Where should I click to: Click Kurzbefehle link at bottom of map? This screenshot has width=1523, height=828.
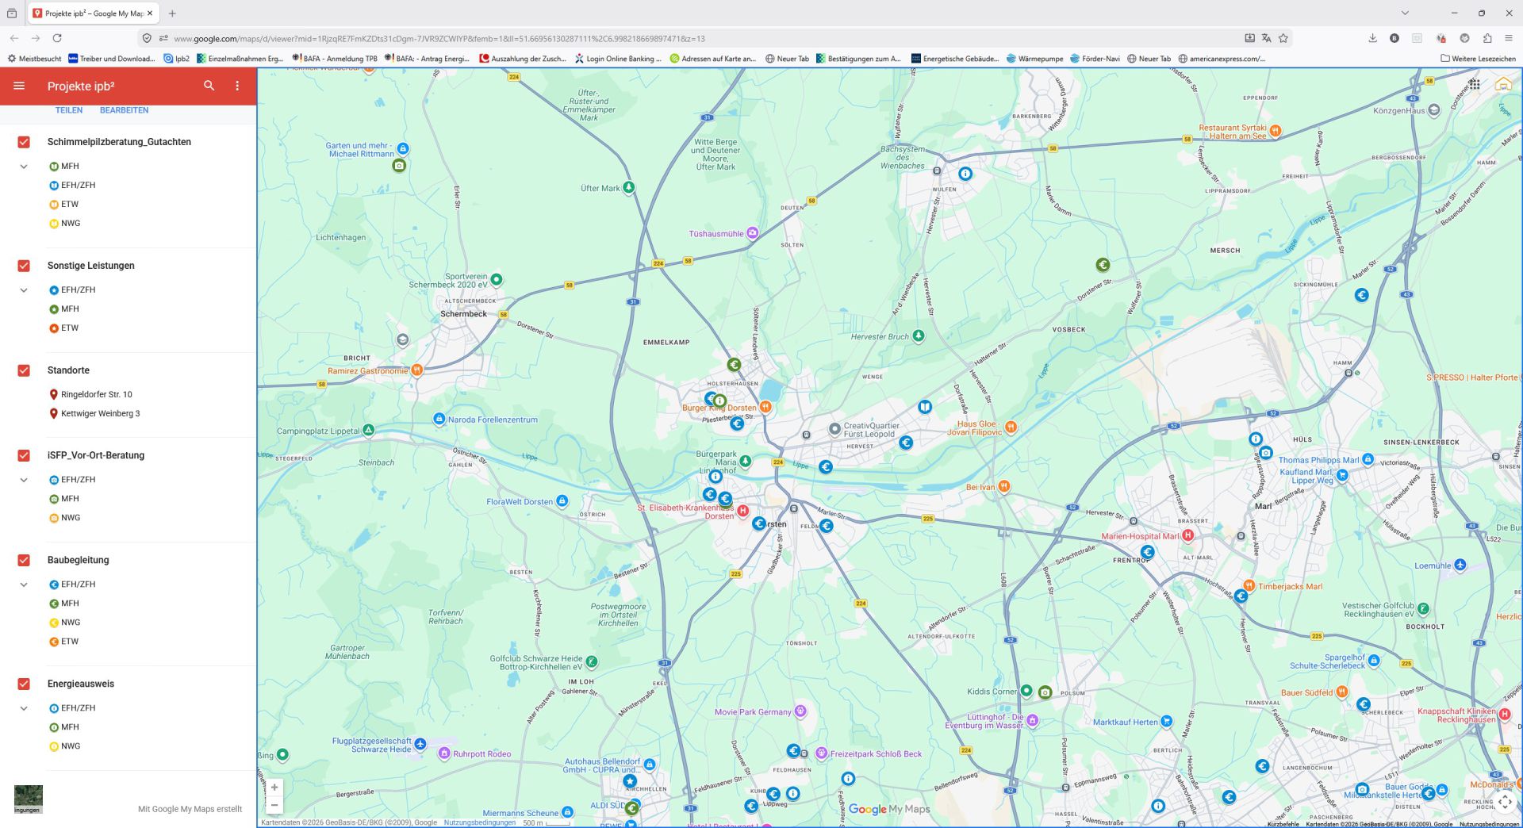point(1283,824)
